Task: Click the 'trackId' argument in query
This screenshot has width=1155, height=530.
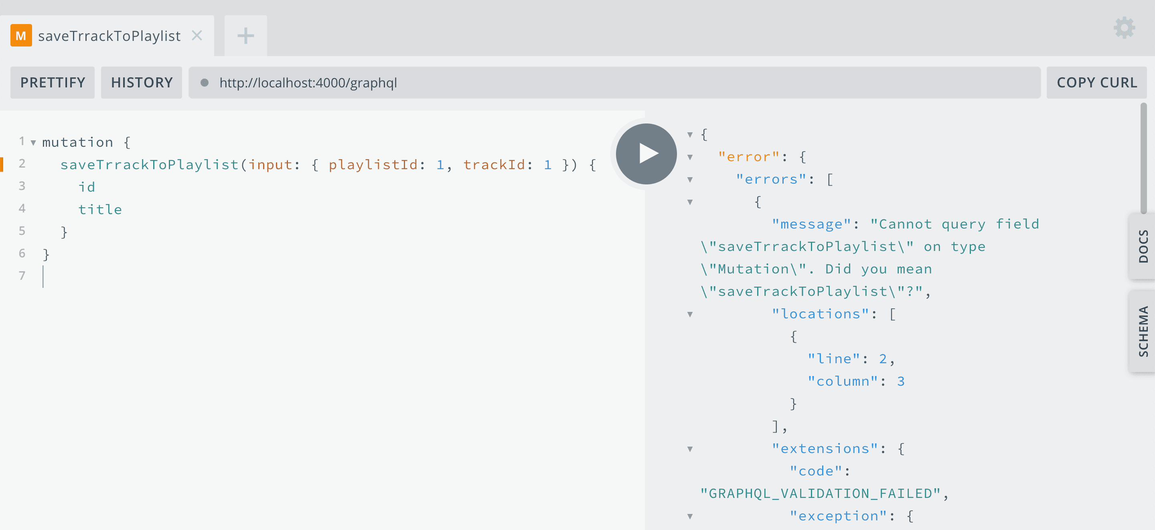Action: 494,164
